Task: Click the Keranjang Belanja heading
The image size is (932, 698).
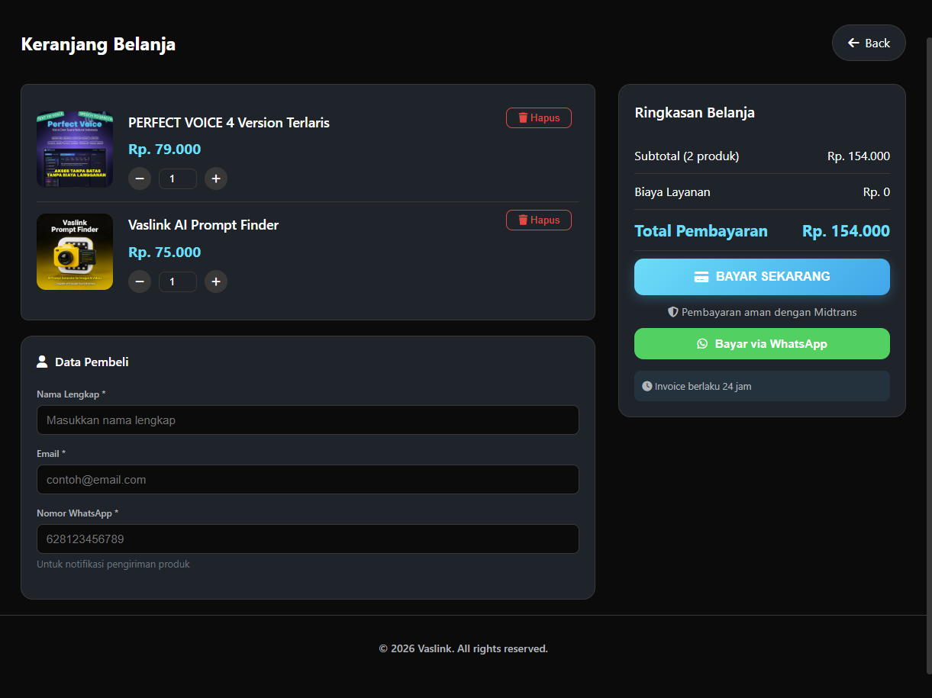Action: click(x=98, y=44)
